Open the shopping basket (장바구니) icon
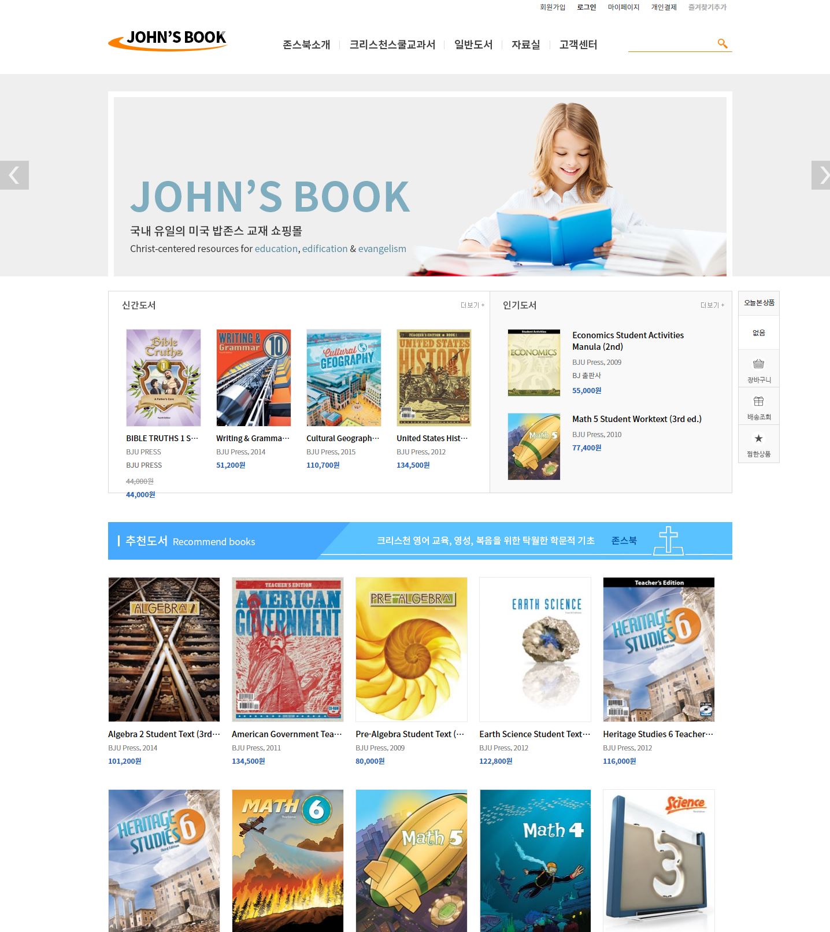Image resolution: width=830 pixels, height=932 pixels. click(x=758, y=364)
